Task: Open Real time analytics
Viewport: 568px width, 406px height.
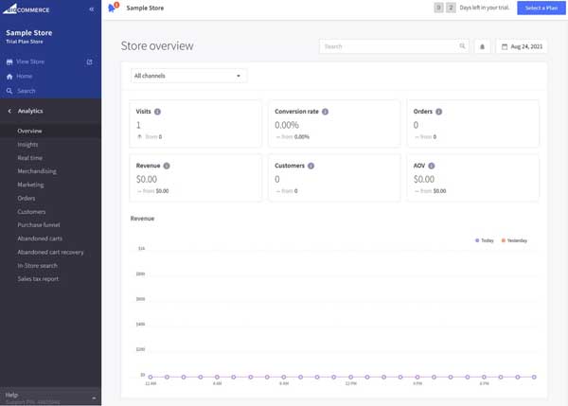Action: (x=30, y=158)
